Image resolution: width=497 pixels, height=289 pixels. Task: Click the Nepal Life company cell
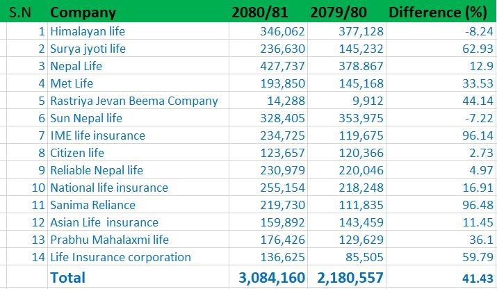pos(76,66)
